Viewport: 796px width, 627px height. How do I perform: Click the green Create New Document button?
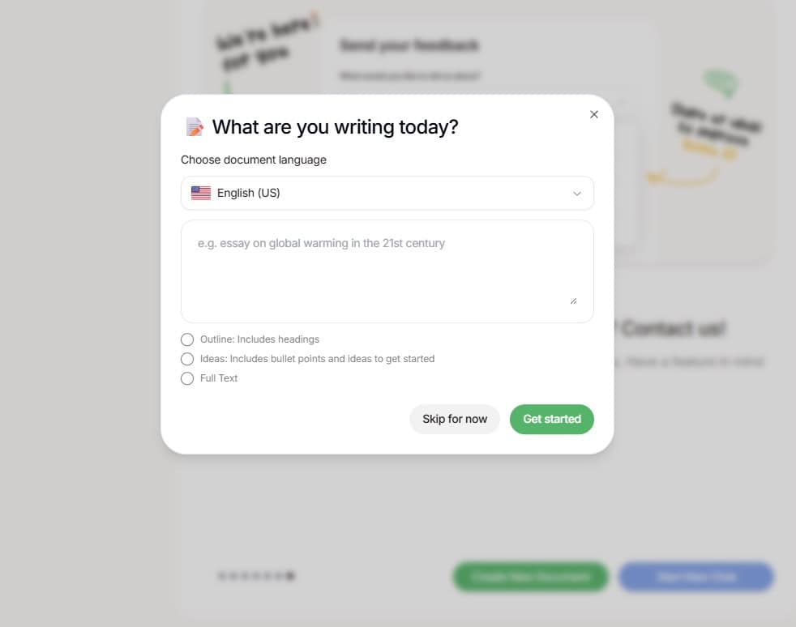pos(530,576)
